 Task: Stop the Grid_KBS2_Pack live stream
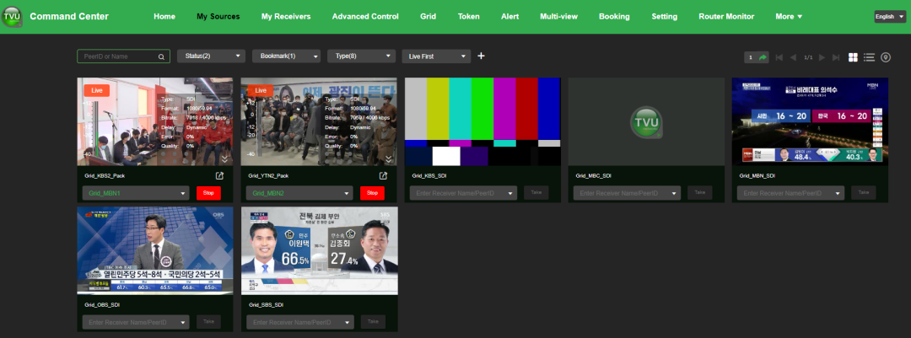click(208, 193)
